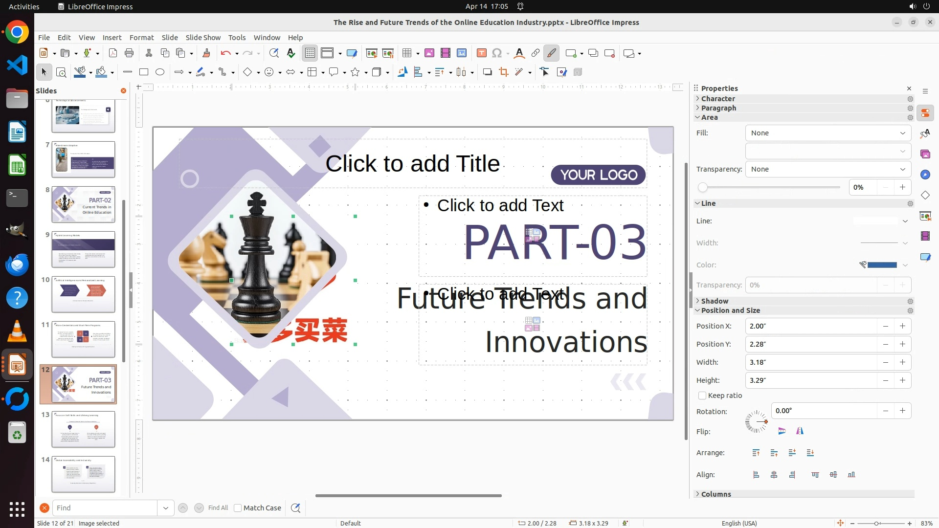Screen dimensions: 939x528
Task: Enable the Keep ratio checkbox
Action: [x=702, y=396]
